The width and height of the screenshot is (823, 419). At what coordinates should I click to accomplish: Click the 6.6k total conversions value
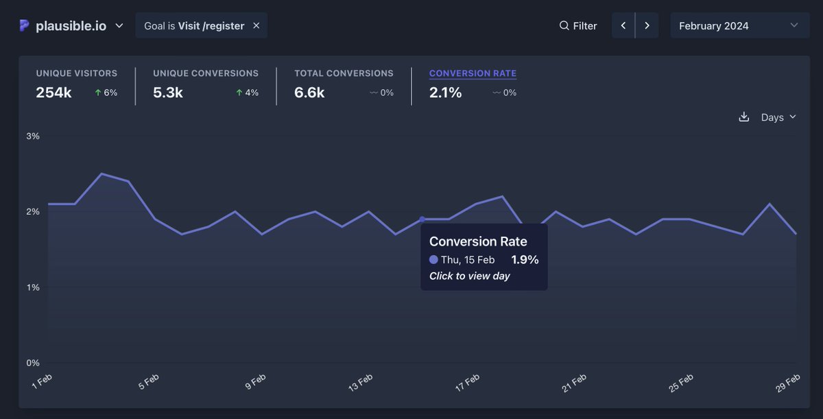click(309, 93)
